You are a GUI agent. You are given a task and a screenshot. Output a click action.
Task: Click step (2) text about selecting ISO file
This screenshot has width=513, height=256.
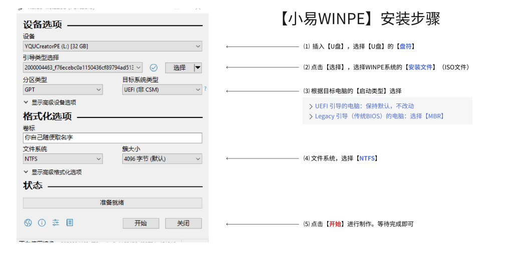[x=387, y=67]
